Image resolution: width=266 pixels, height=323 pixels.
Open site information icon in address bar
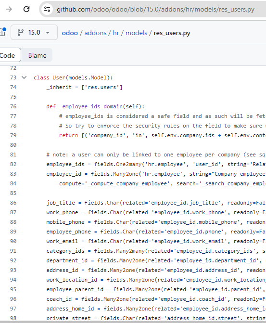(47, 9)
